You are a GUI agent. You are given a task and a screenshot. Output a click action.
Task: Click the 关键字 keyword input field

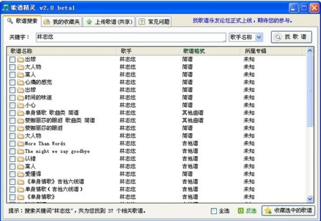(x=131, y=37)
